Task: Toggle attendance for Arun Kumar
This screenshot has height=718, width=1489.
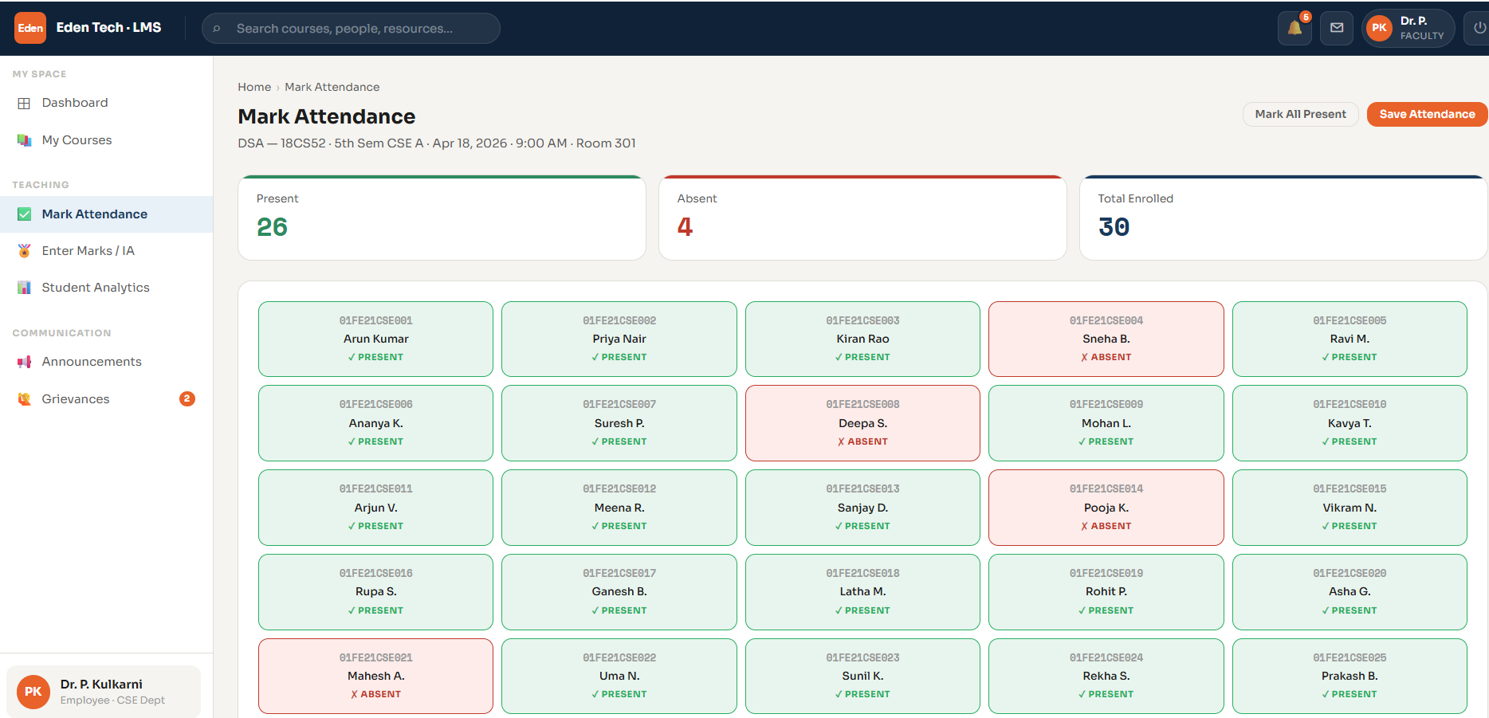Action: click(x=375, y=339)
